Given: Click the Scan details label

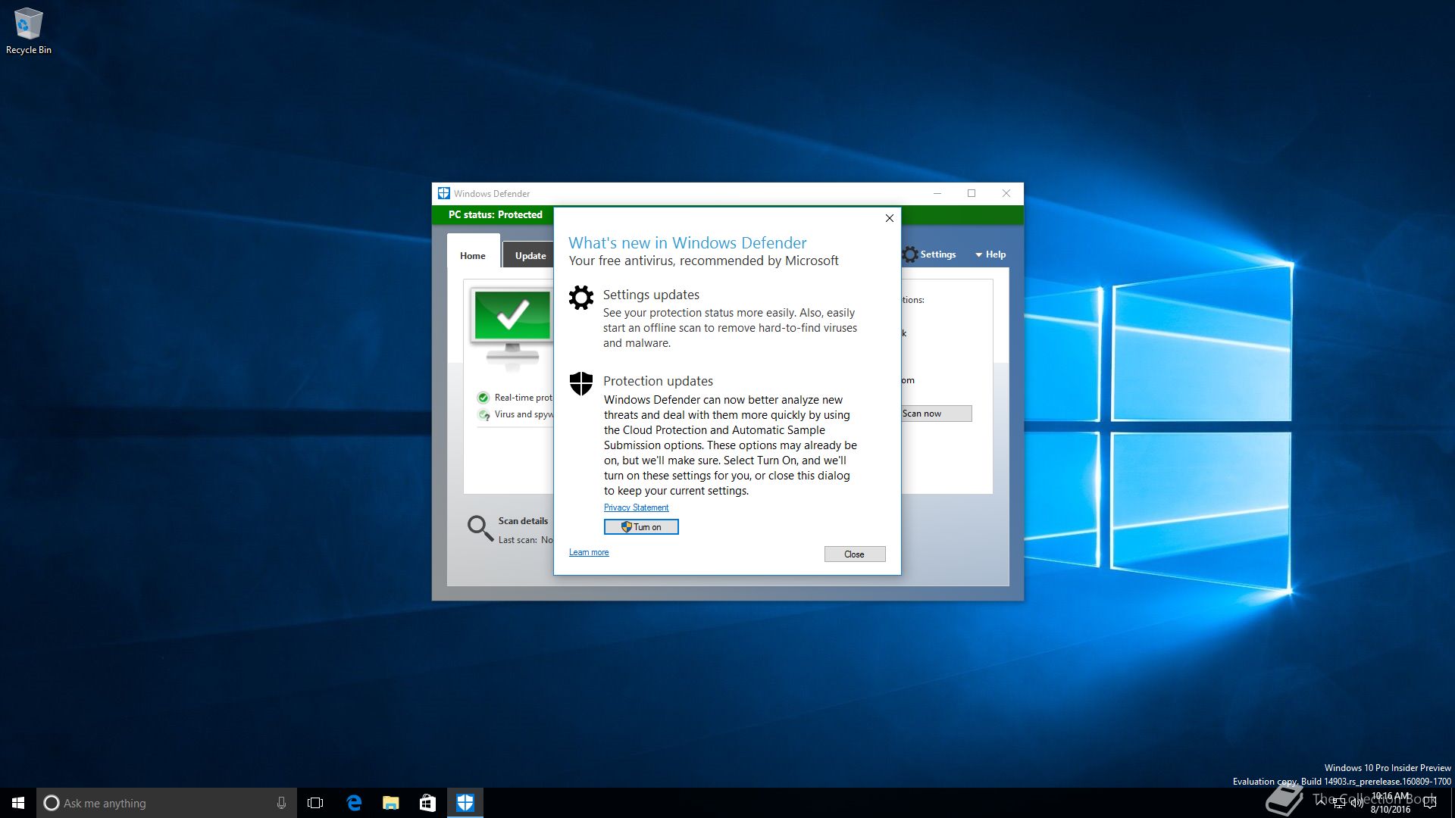Looking at the screenshot, I should (523, 521).
